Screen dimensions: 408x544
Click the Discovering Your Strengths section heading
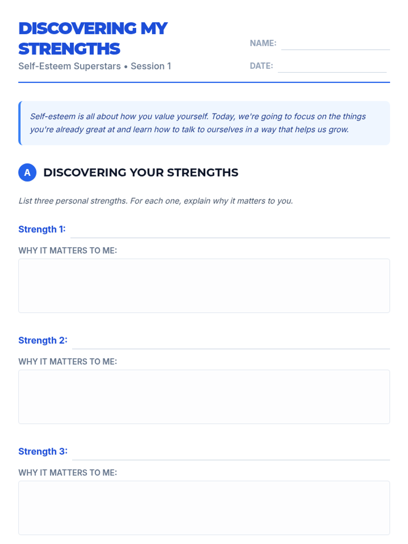click(141, 172)
